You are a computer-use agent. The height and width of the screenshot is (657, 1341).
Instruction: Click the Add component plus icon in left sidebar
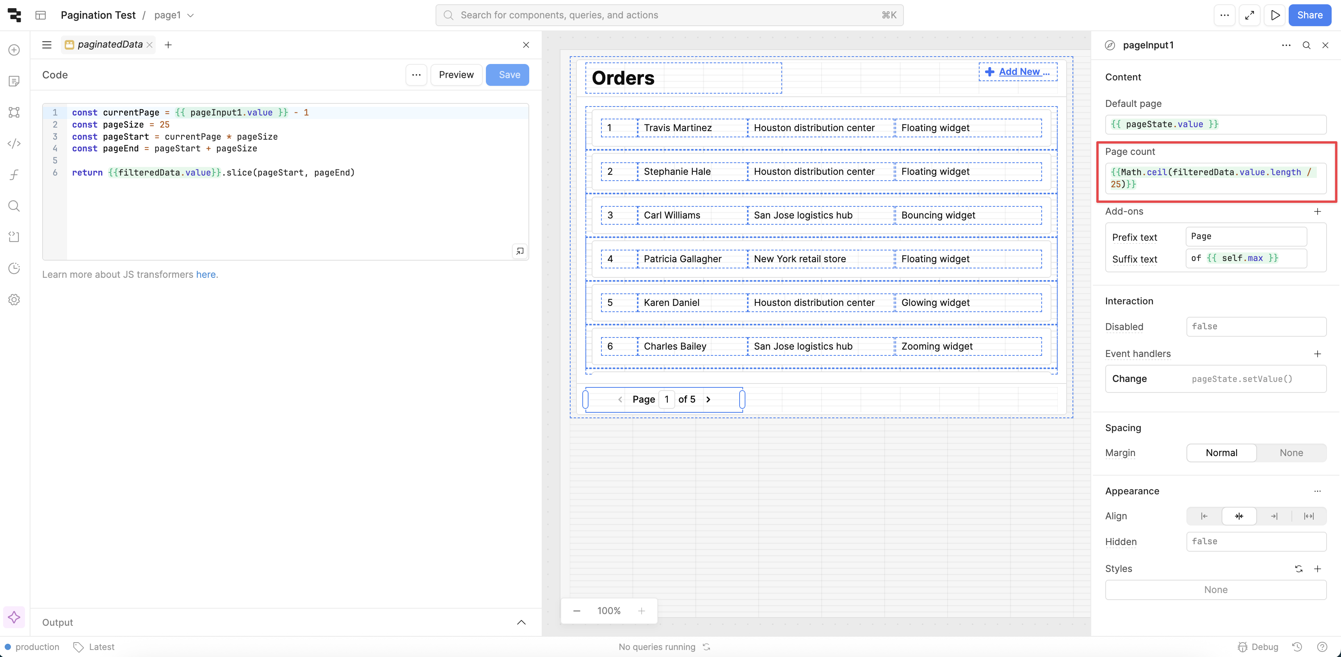point(14,50)
